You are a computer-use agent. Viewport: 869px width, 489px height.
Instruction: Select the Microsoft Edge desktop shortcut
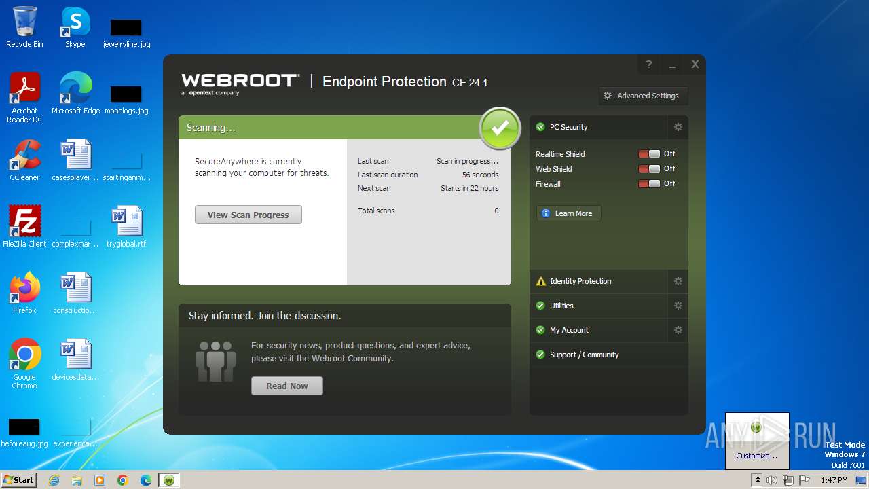pyautogui.click(x=75, y=94)
